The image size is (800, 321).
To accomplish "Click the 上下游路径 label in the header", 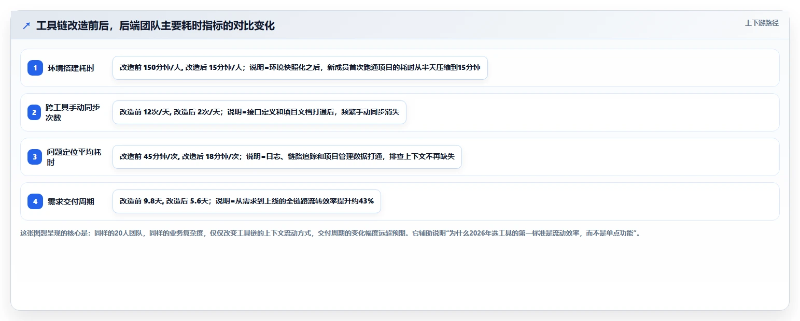I will pos(762,23).
